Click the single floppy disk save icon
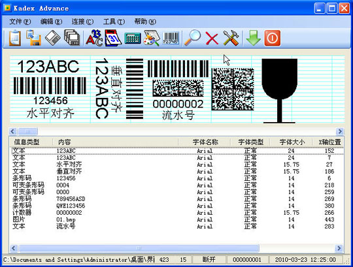 coord(53,39)
